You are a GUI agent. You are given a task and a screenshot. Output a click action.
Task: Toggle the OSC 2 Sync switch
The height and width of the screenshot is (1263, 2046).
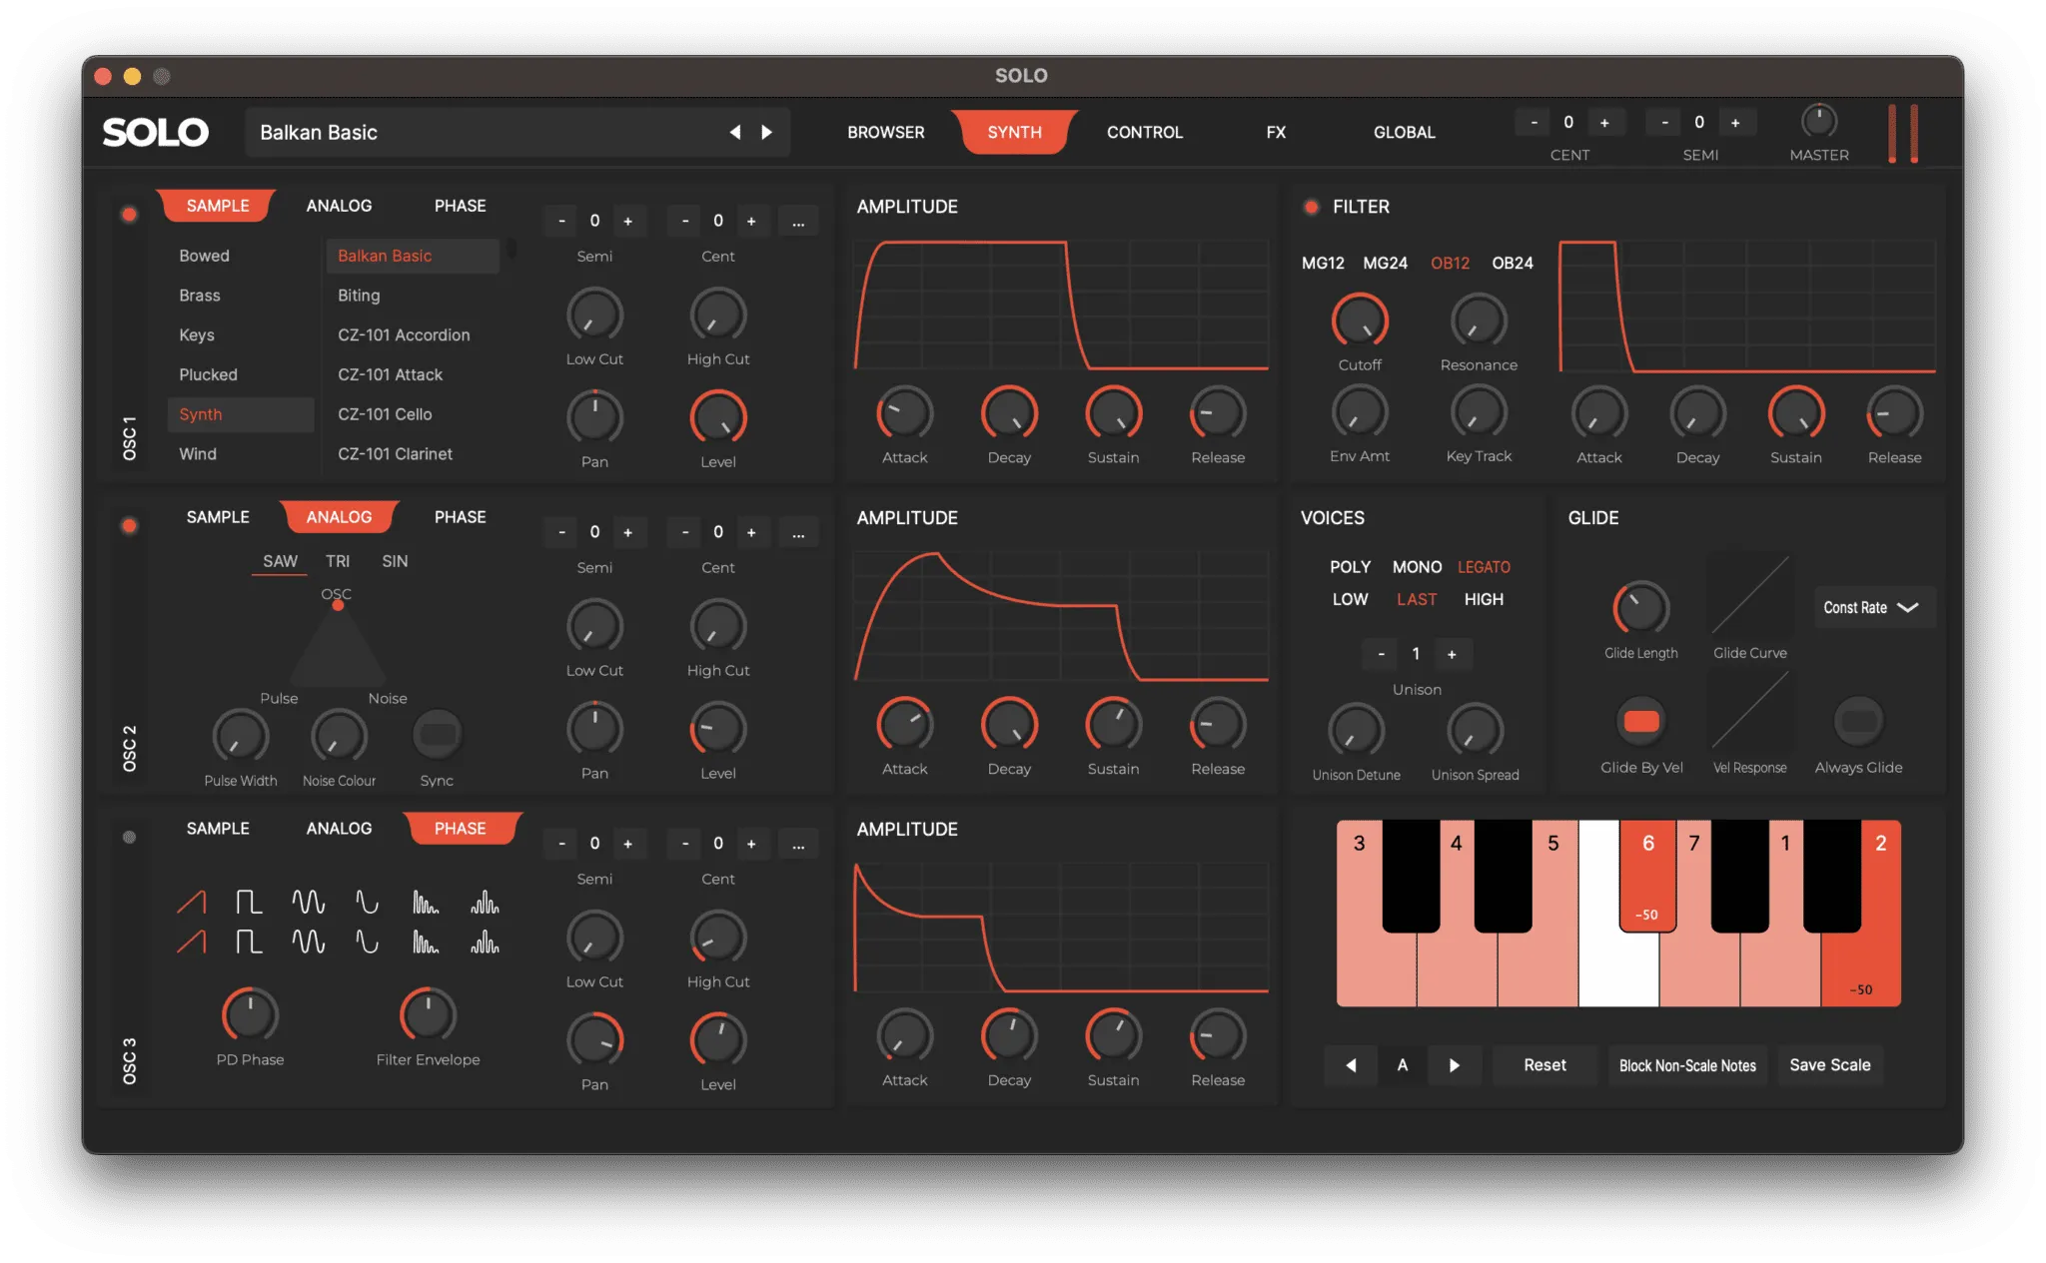(x=437, y=735)
